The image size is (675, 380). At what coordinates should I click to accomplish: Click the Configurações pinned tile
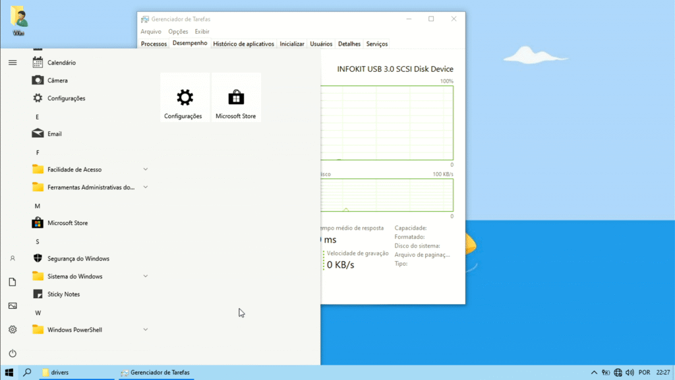(x=185, y=98)
